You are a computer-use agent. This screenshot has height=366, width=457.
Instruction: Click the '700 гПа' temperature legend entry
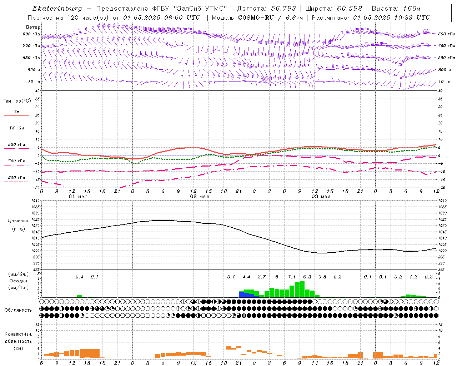17,161
